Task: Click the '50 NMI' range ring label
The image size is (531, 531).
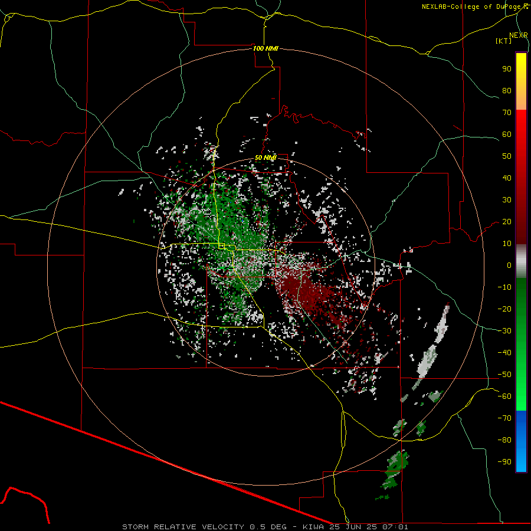Action: [x=265, y=158]
